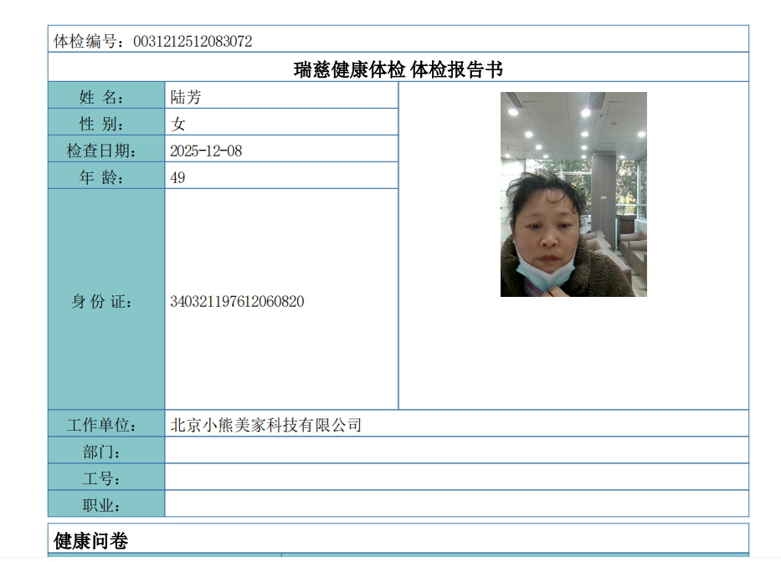This screenshot has width=781, height=562.
Task: Click the portrait photo in the report
Action: (573, 194)
